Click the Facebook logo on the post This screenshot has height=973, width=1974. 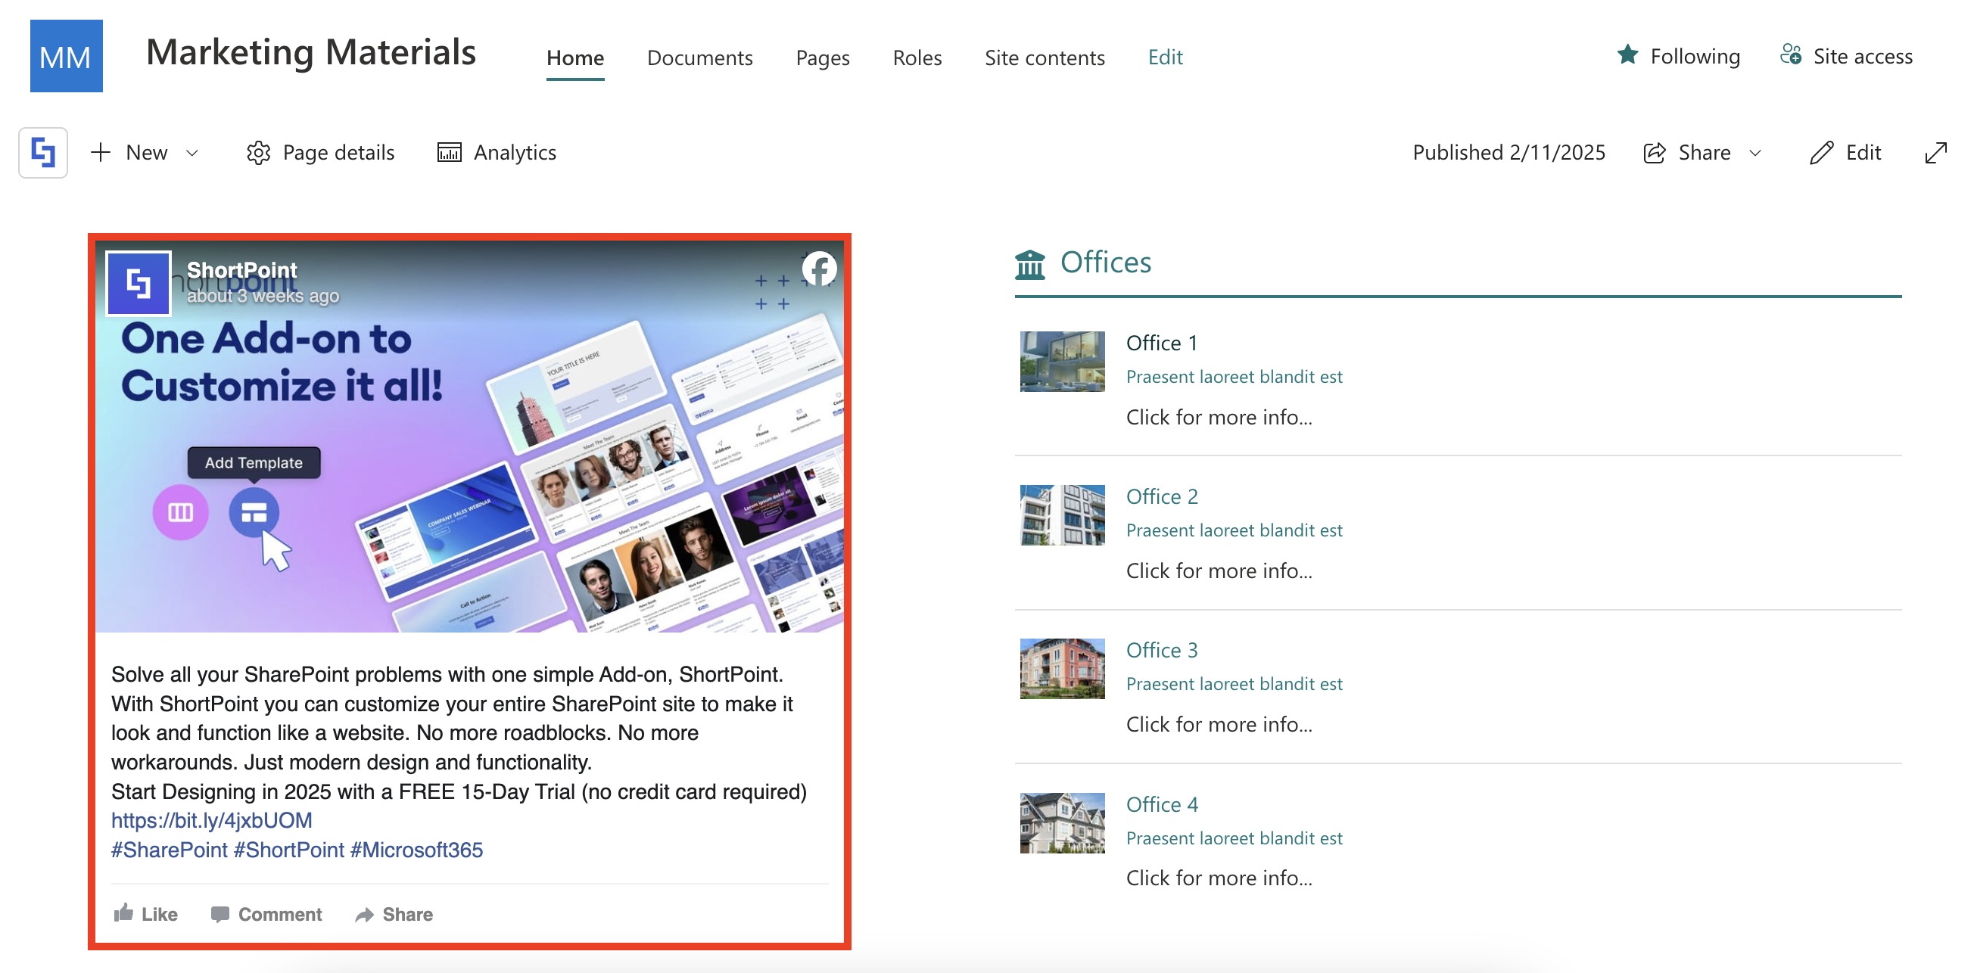click(x=818, y=269)
